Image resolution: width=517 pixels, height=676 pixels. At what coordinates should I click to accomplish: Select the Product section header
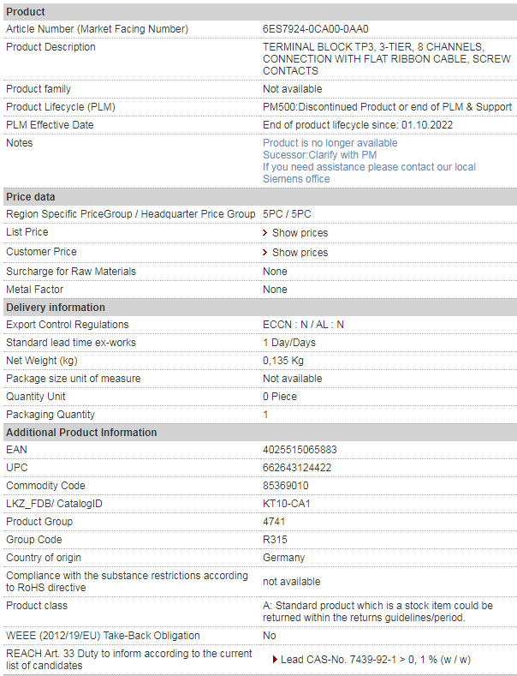[x=260, y=12]
